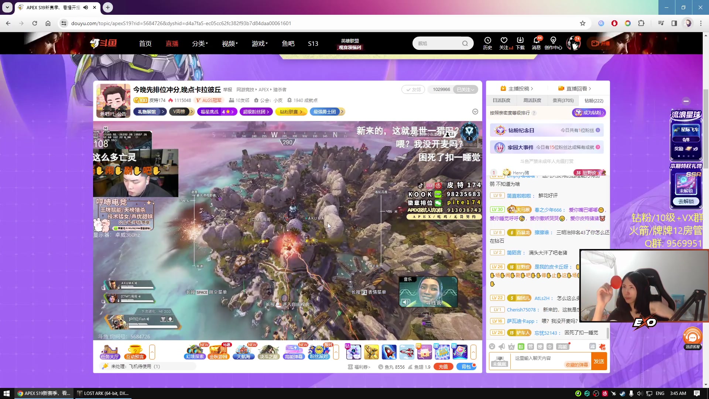This screenshot has width=709, height=399.
Task: Toggle the horn announcement icon in chat bar
Action: pos(501,347)
